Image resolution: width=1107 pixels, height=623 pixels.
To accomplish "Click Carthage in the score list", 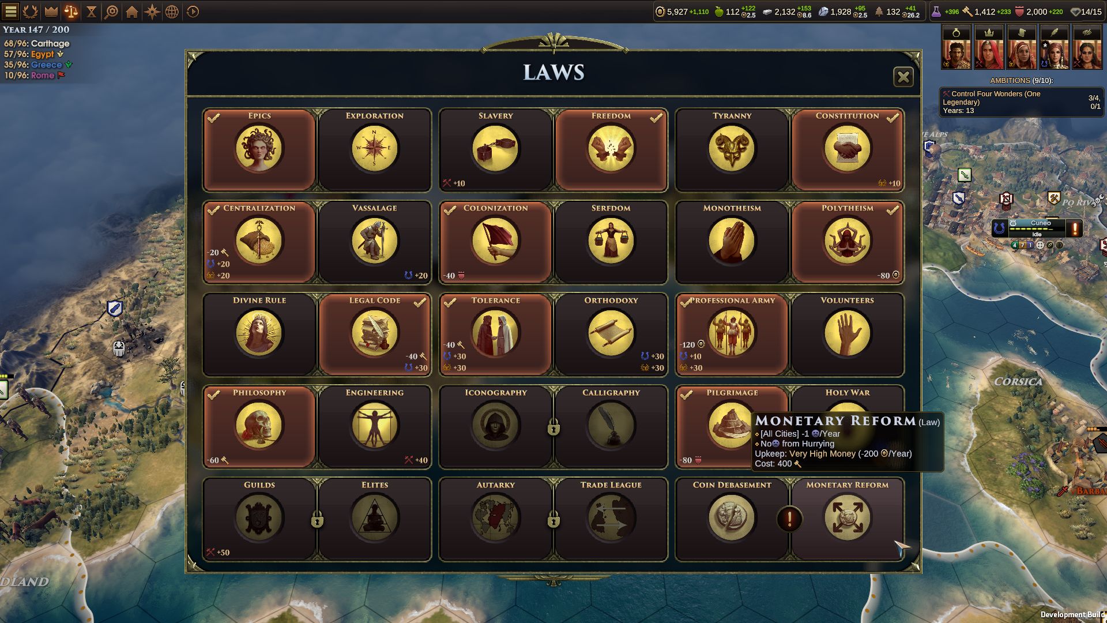I will [50, 44].
